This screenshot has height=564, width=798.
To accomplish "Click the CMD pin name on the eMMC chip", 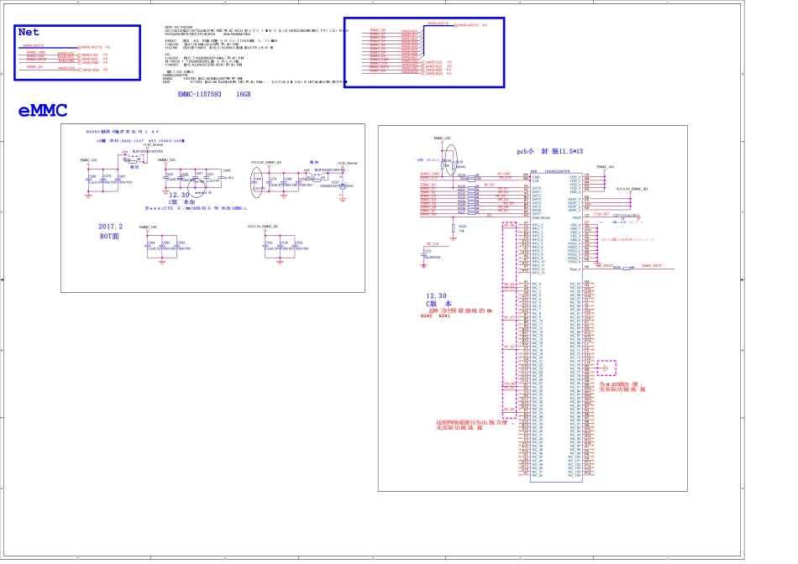I will tap(536, 176).
